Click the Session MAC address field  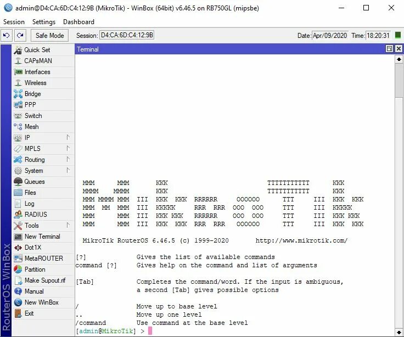127,35
